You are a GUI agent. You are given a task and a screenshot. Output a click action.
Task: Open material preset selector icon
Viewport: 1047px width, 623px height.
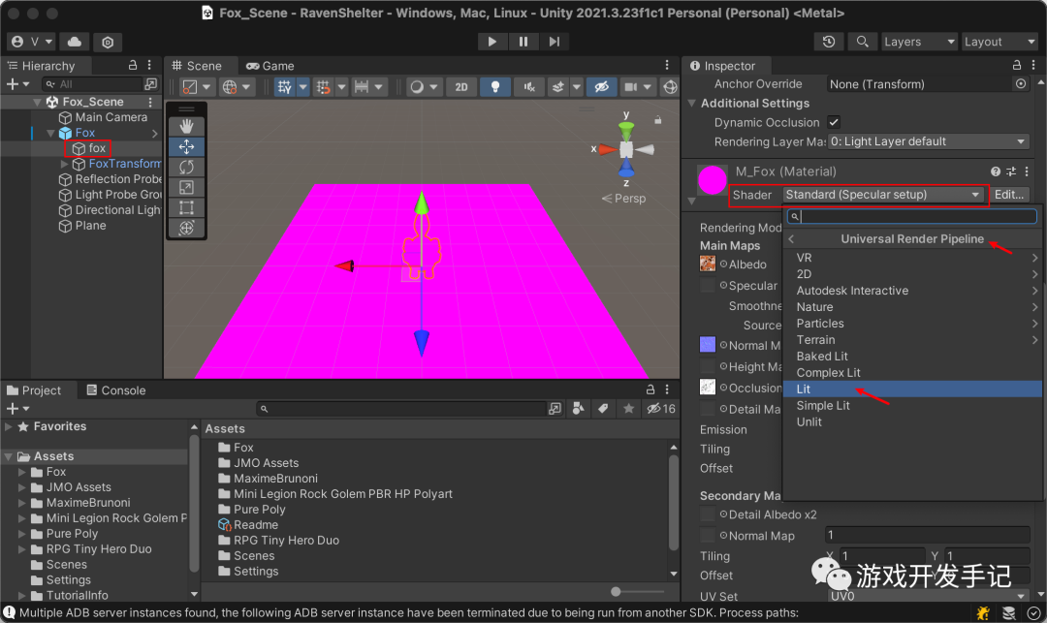coord(1011,171)
